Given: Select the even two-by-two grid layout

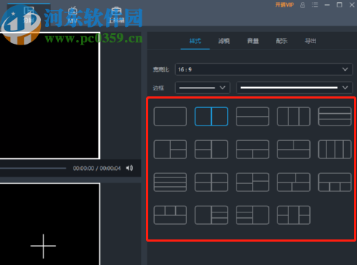Looking at the screenshot, I should [x=211, y=182].
